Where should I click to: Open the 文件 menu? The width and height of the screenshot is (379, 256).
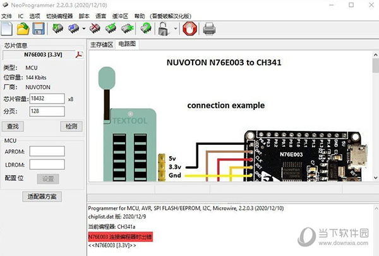tap(7, 16)
